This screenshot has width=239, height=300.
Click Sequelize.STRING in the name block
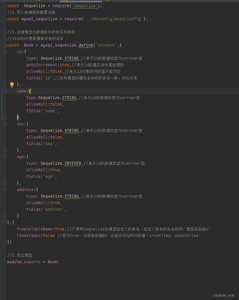(57, 98)
